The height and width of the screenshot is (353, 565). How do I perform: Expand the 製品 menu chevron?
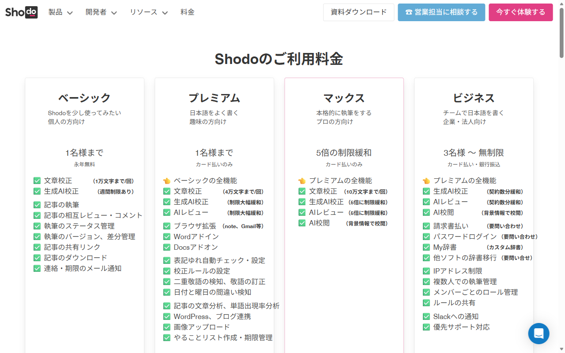70,13
